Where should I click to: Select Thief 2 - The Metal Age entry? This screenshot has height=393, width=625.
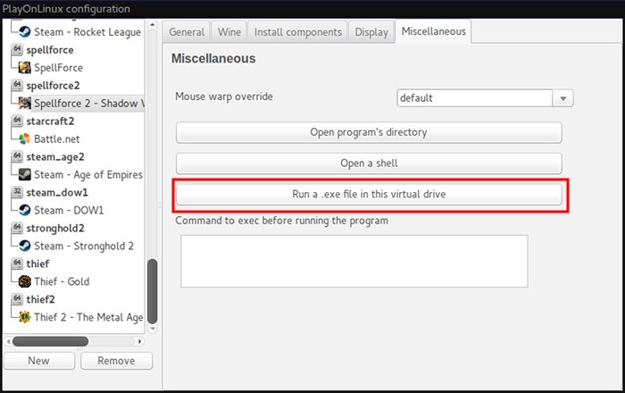[88, 317]
